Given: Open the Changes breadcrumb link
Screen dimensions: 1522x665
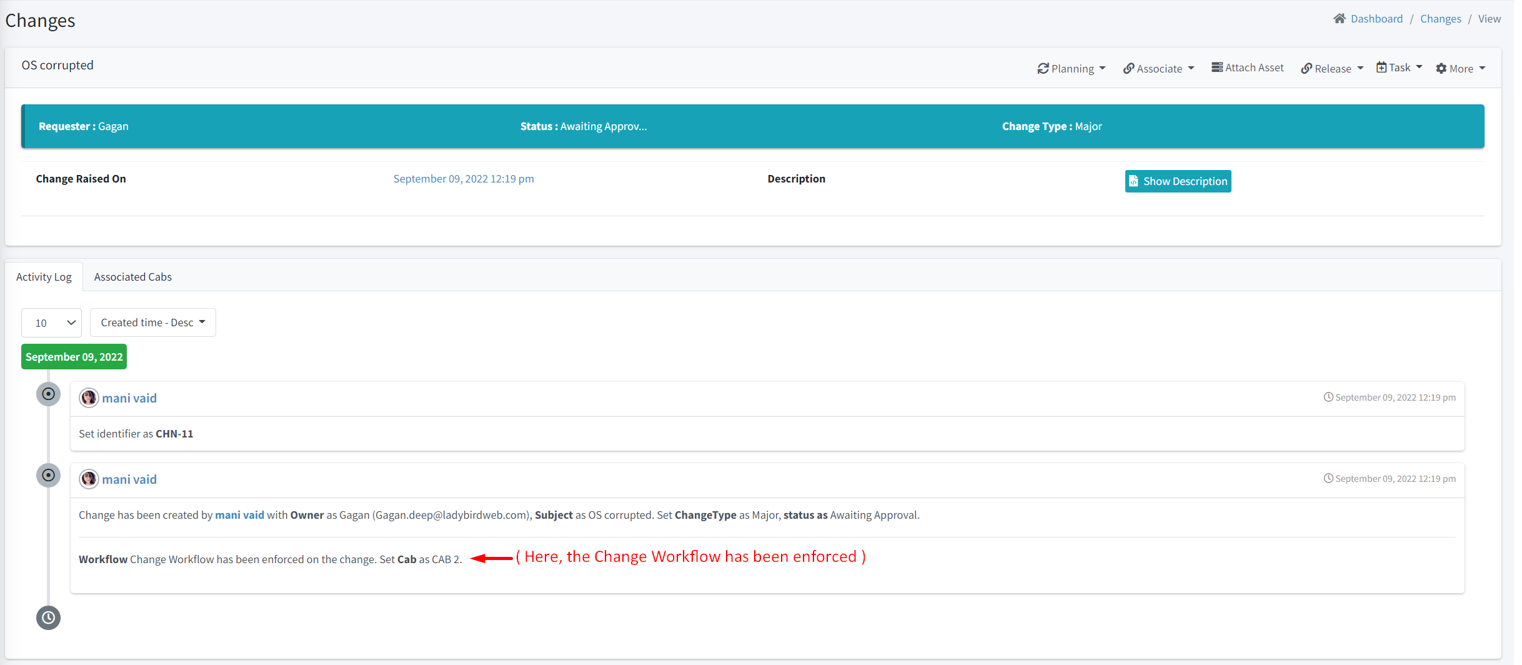Looking at the screenshot, I should pyautogui.click(x=1440, y=18).
